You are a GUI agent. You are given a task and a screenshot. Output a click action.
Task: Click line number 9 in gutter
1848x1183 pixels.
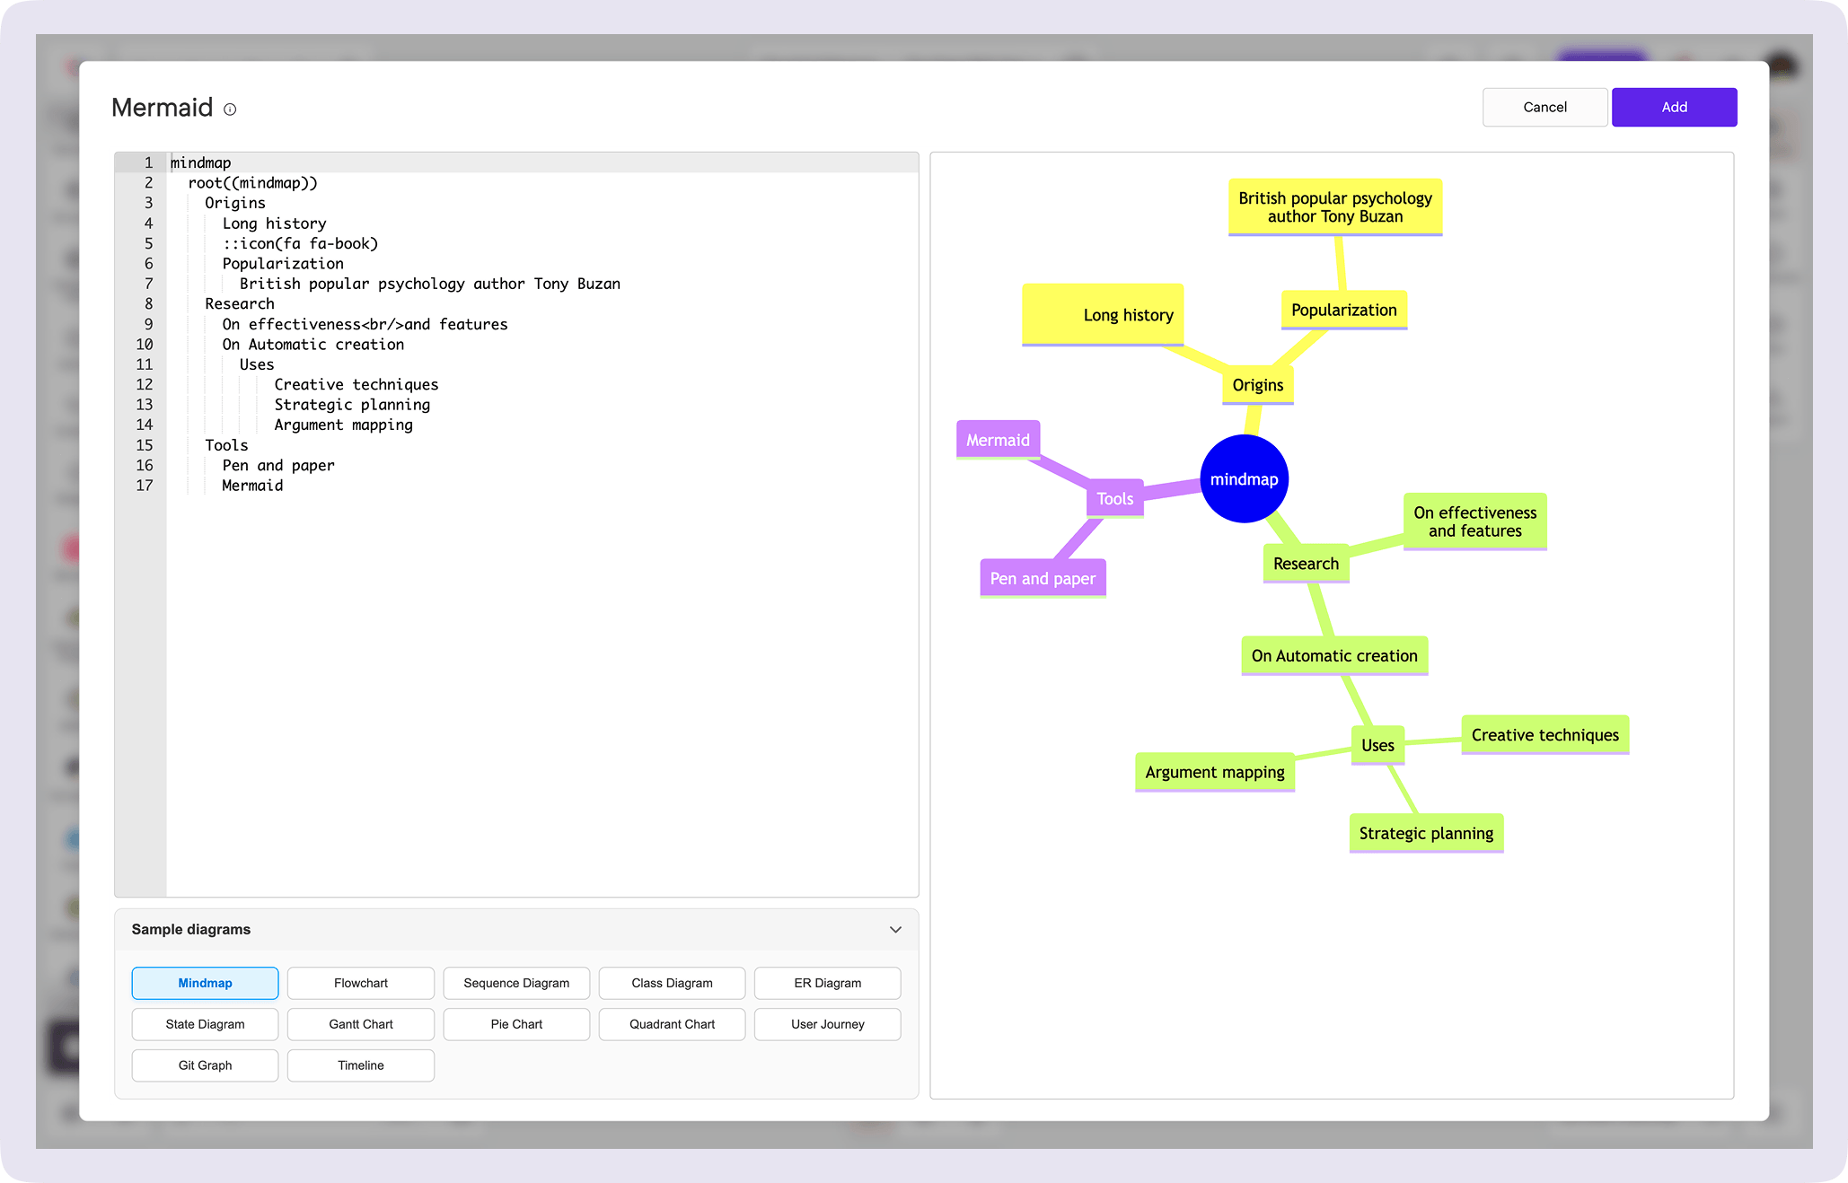pos(149,324)
